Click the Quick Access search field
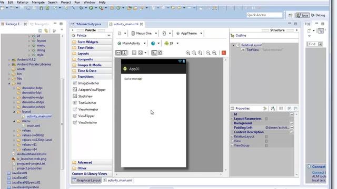Viewport: 337px width, 189px height. pyautogui.click(x=264, y=15)
